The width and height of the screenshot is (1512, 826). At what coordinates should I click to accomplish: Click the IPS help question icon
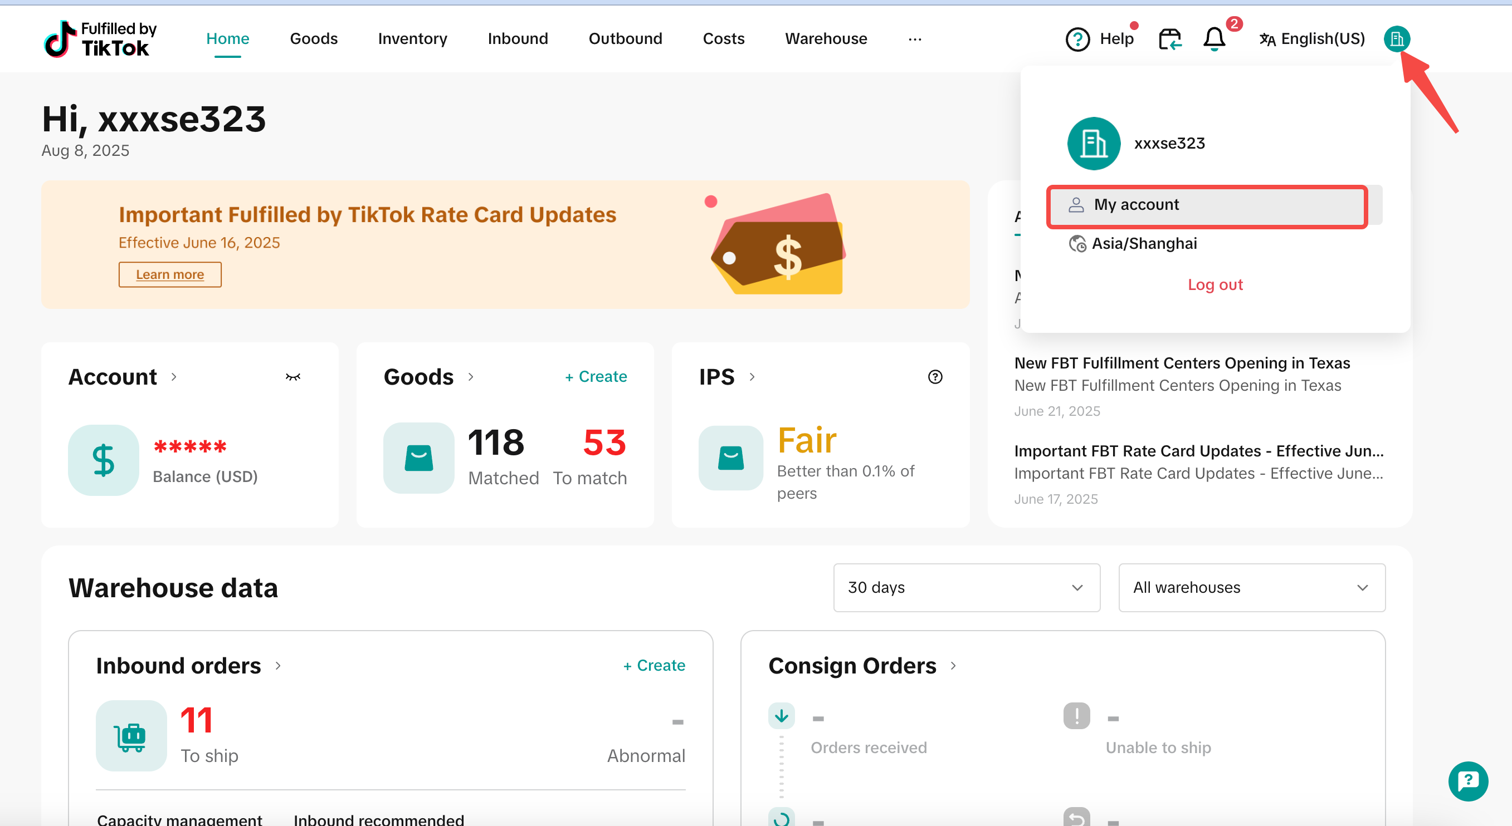pyautogui.click(x=935, y=377)
